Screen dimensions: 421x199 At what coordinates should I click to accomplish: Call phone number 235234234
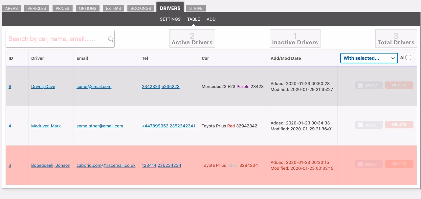(169, 165)
